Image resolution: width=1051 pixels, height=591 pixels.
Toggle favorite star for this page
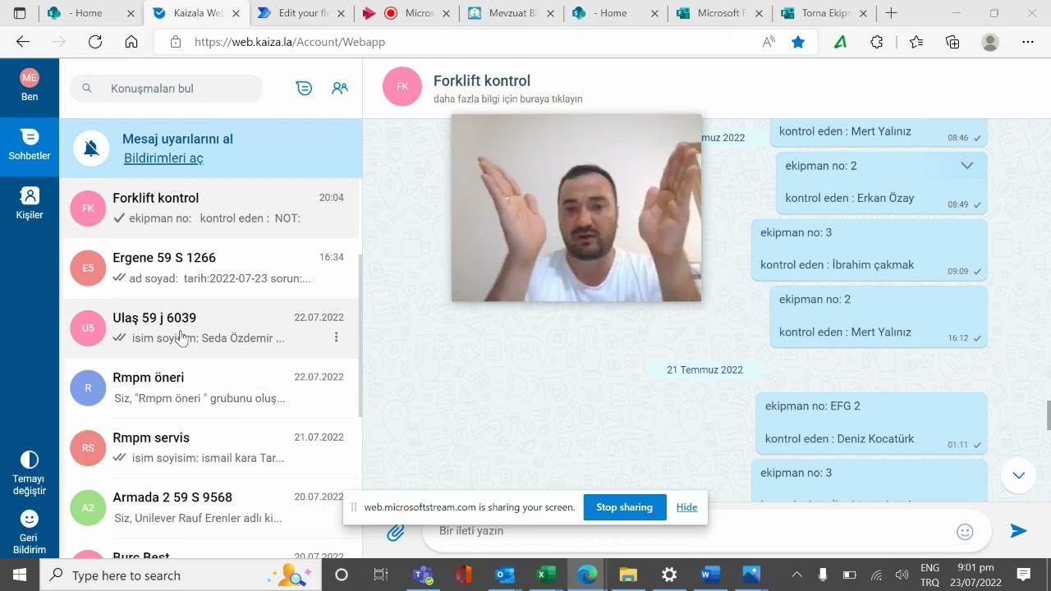(x=798, y=42)
